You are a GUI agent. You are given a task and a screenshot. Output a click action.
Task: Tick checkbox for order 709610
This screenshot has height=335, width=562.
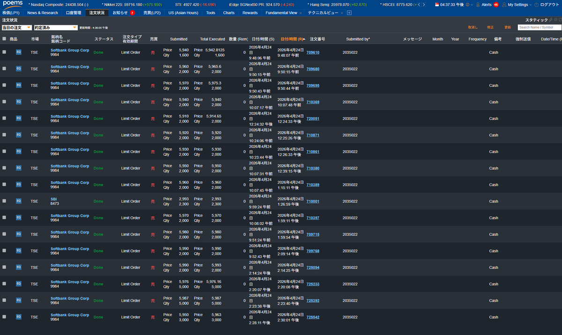4,52
